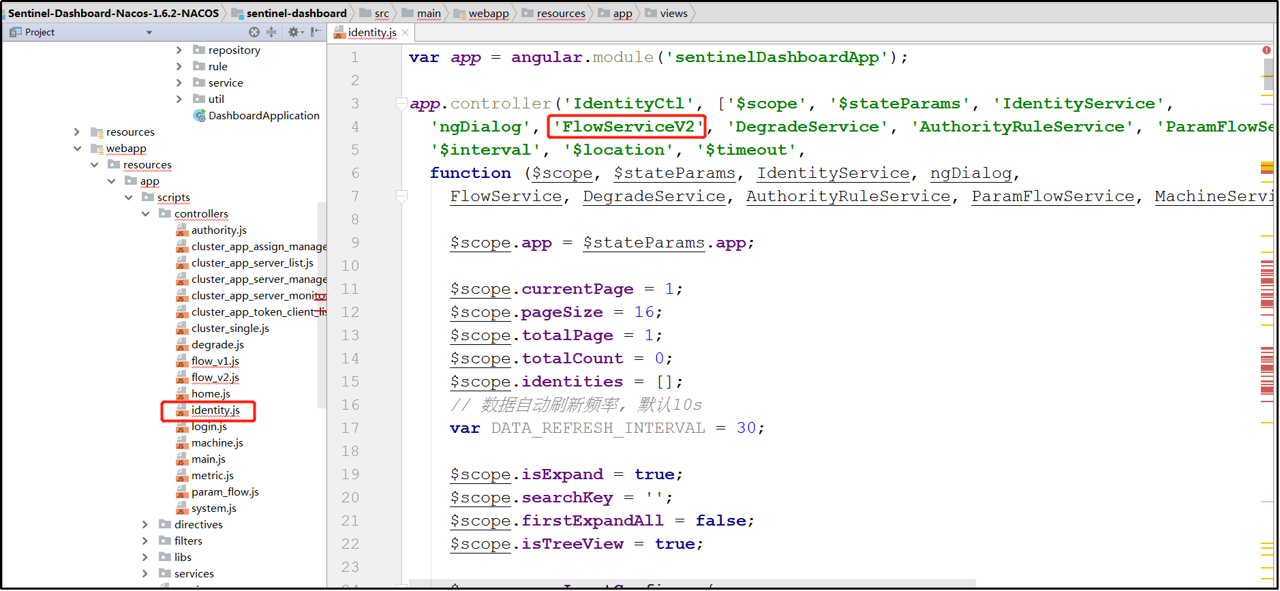Open machine.js file
This screenshot has width=1280, height=591.
[210, 442]
